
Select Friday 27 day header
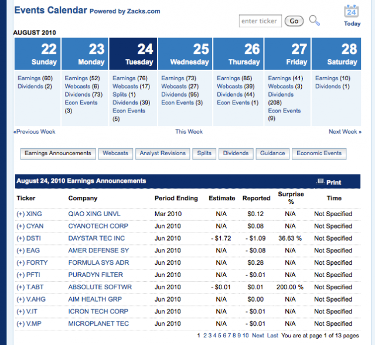coord(288,53)
